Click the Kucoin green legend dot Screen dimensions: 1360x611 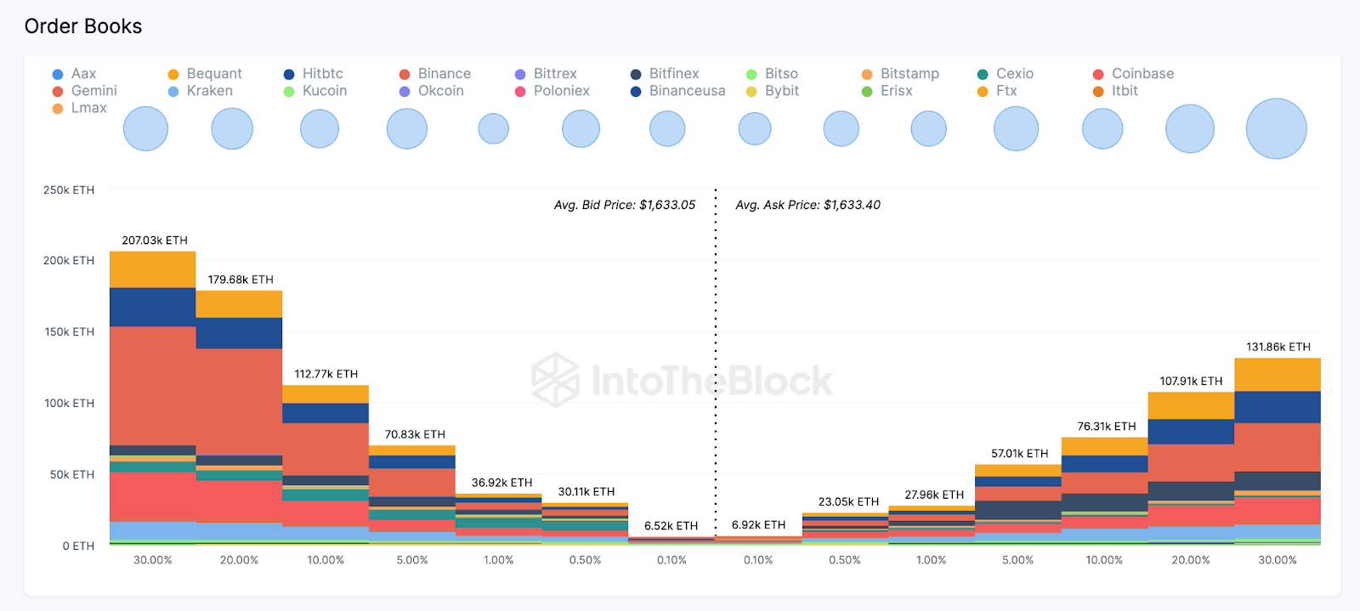coord(289,92)
